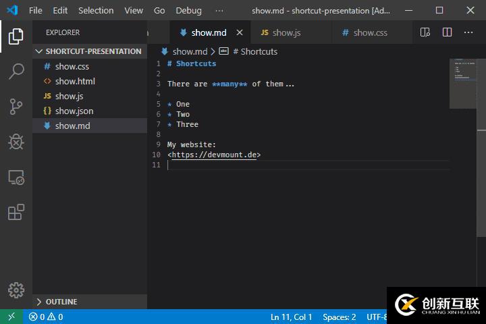This screenshot has width=486, height=324.
Task: Click the markdown icon in the breadcrumb
Action: click(x=165, y=51)
